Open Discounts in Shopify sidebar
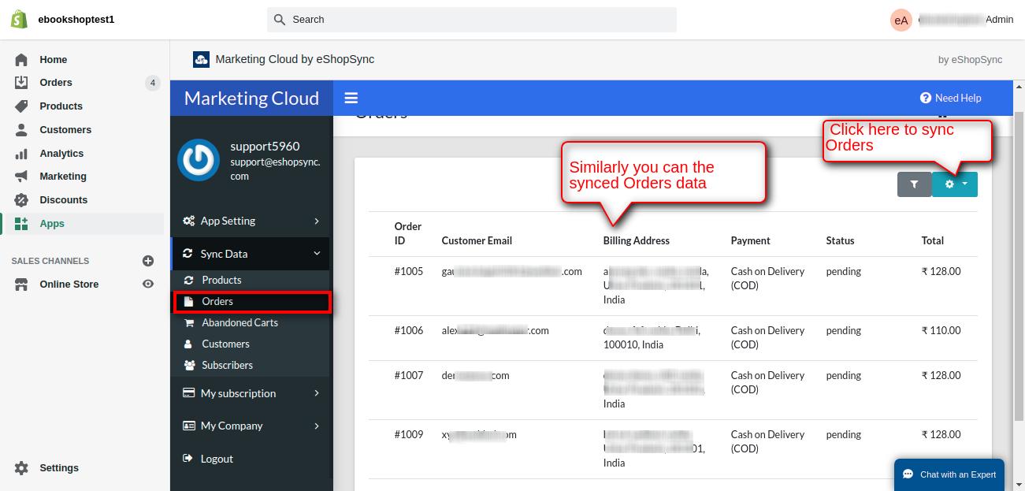Image resolution: width=1025 pixels, height=491 pixels. [x=63, y=200]
